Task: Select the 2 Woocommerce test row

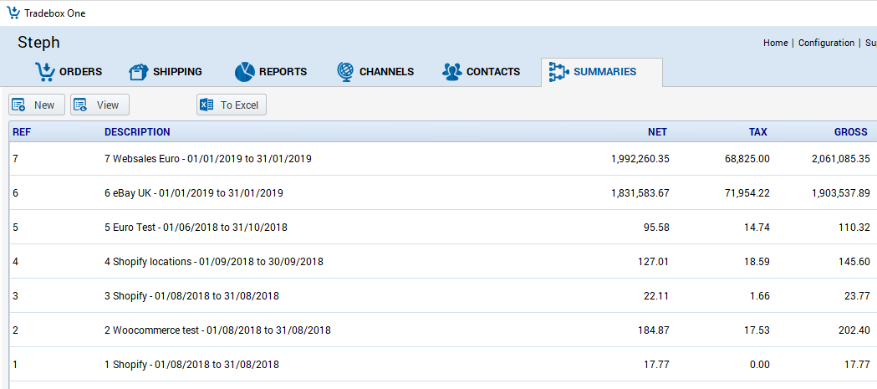Action: coord(217,330)
